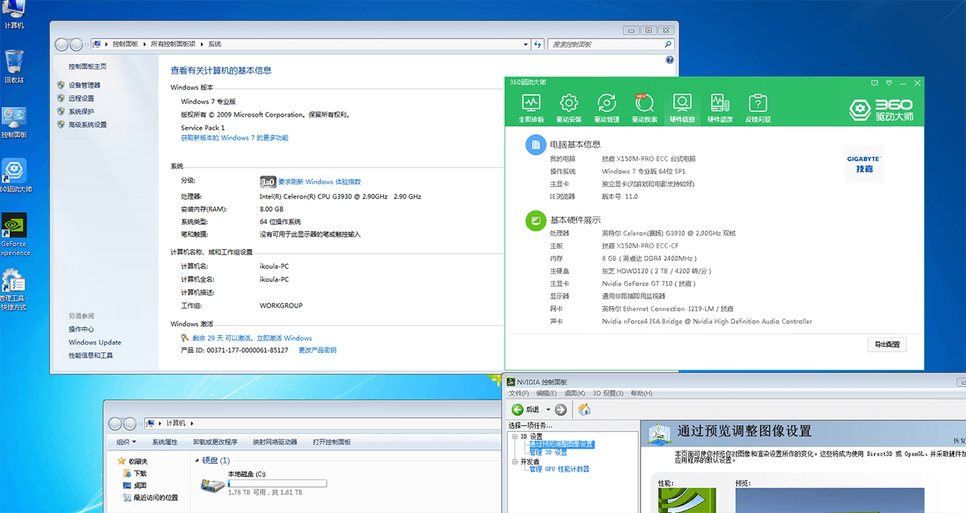Open 硬件温度 in 360驱动大师
The width and height of the screenshot is (966, 513).
[x=720, y=109]
